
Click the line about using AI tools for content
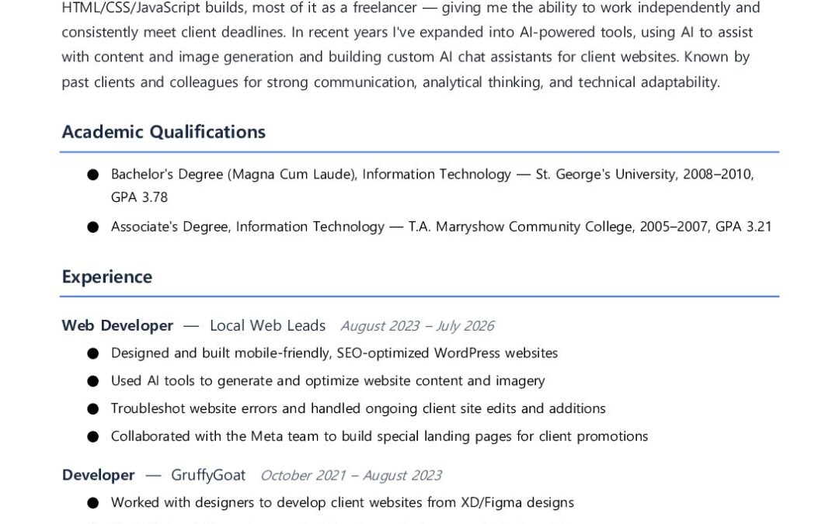point(328,381)
